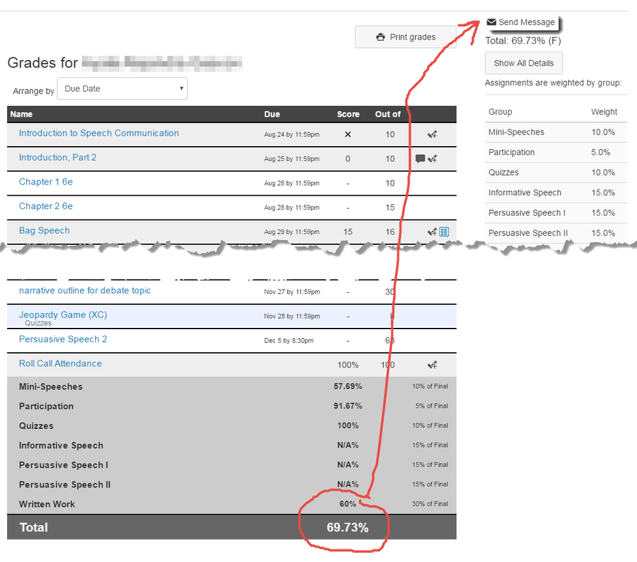
Task: Expand Show All Details
Action: pyautogui.click(x=524, y=63)
